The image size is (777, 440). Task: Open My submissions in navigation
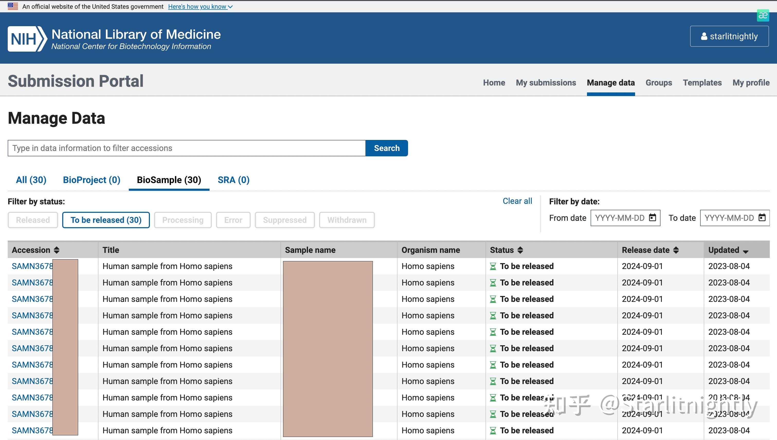tap(546, 83)
